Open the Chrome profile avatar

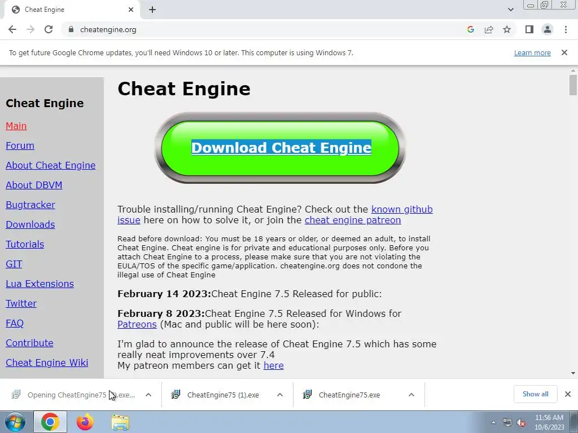(548, 29)
